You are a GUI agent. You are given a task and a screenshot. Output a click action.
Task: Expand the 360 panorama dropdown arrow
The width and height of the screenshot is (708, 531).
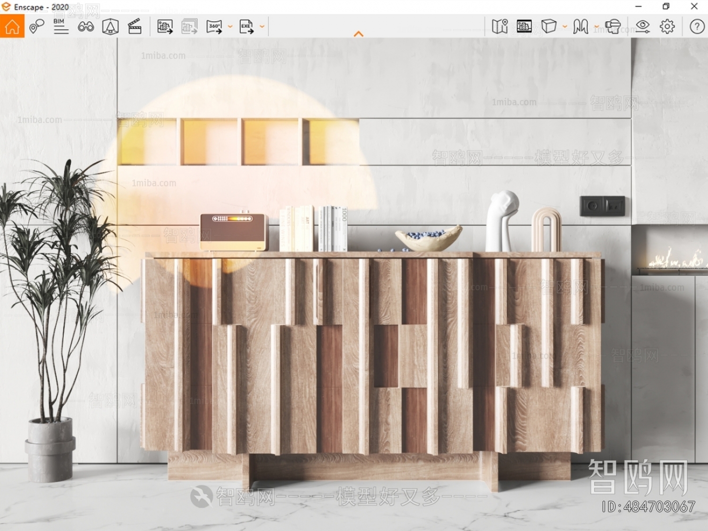click(230, 26)
